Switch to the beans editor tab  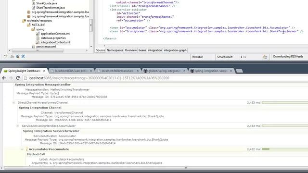142,50
